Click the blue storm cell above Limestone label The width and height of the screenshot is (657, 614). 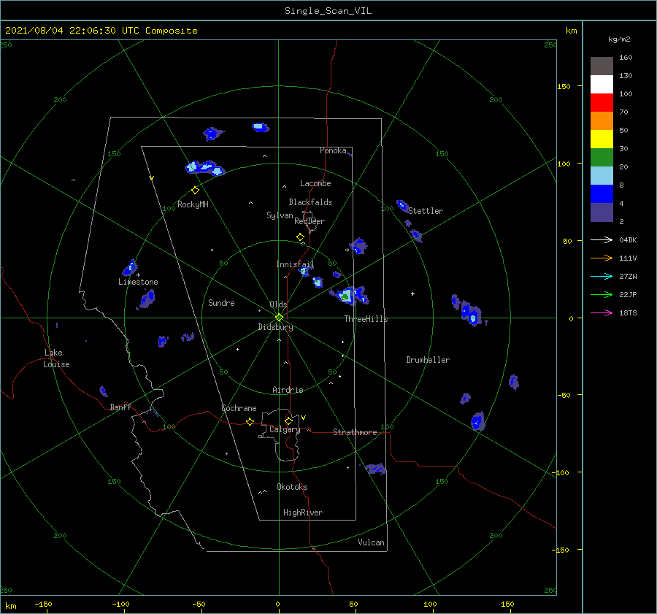130,267
